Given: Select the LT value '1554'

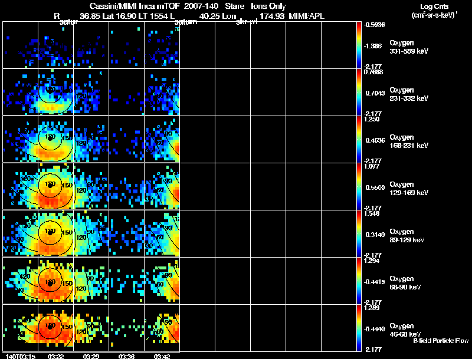Looking at the screenshot, I should [159, 16].
